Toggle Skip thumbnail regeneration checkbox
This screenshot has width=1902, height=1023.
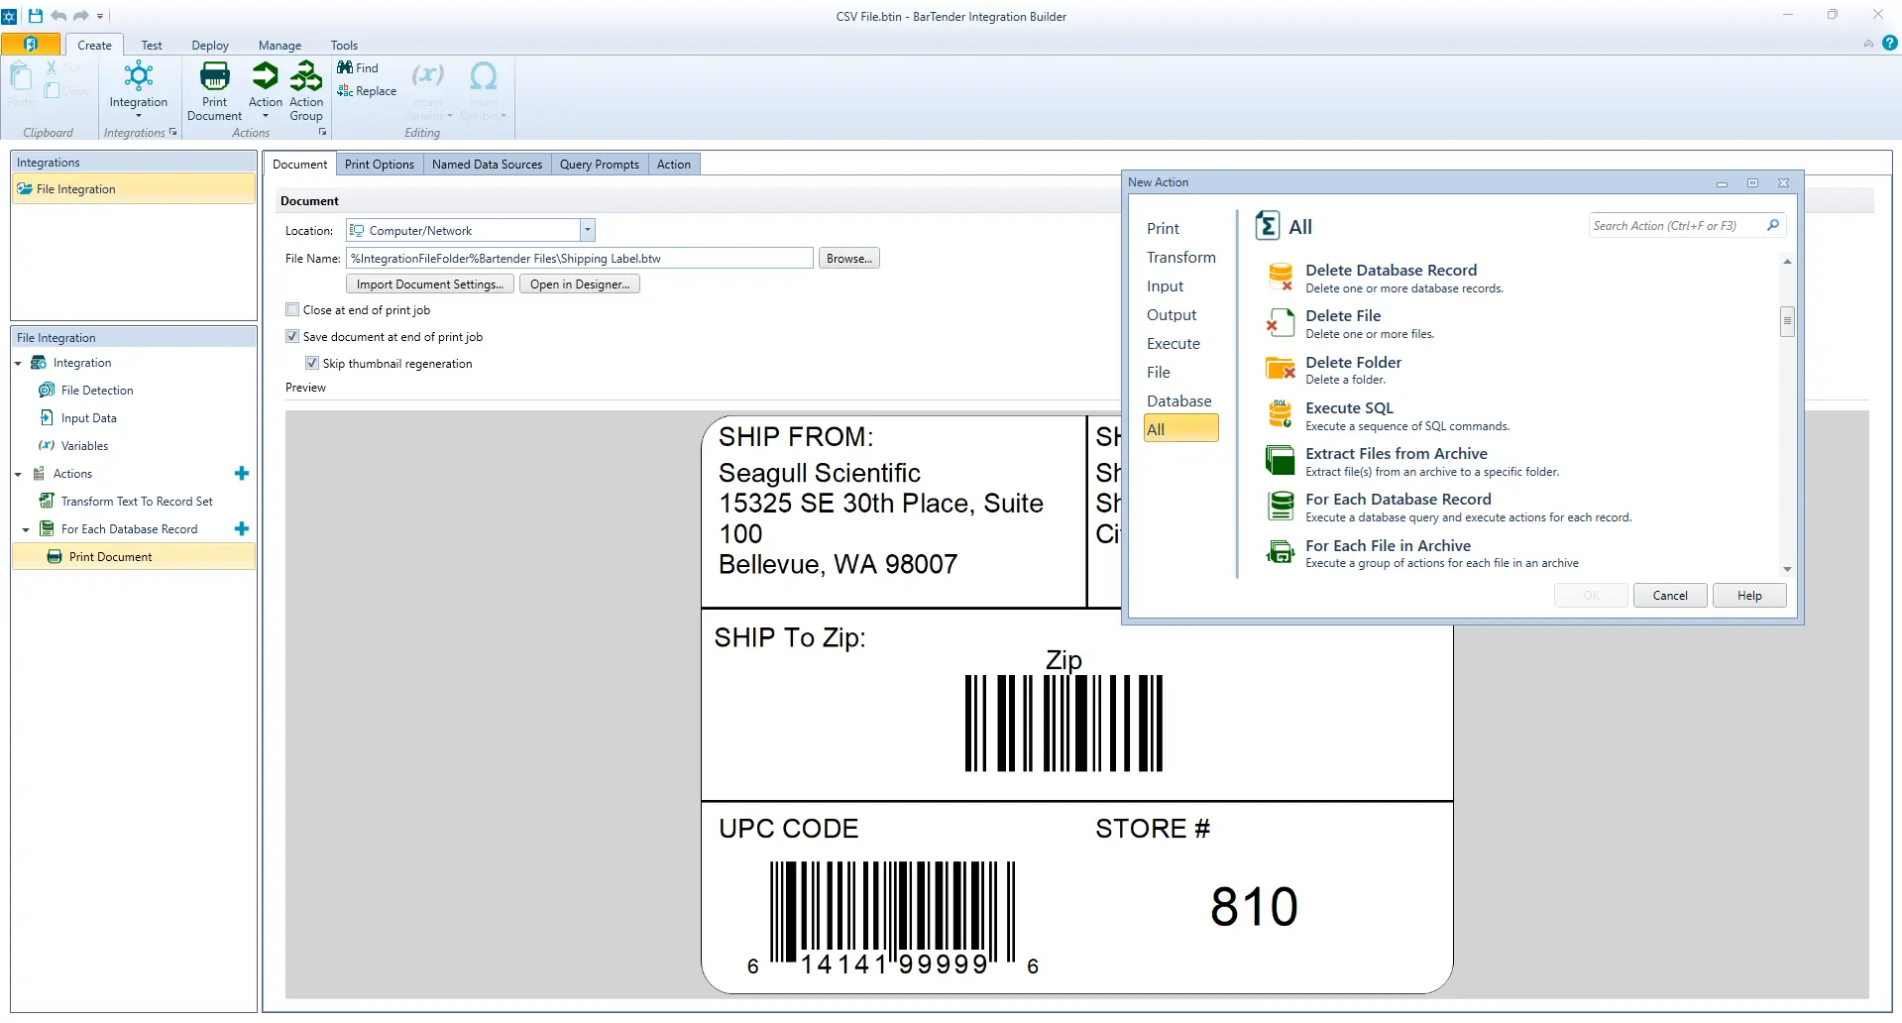(312, 364)
